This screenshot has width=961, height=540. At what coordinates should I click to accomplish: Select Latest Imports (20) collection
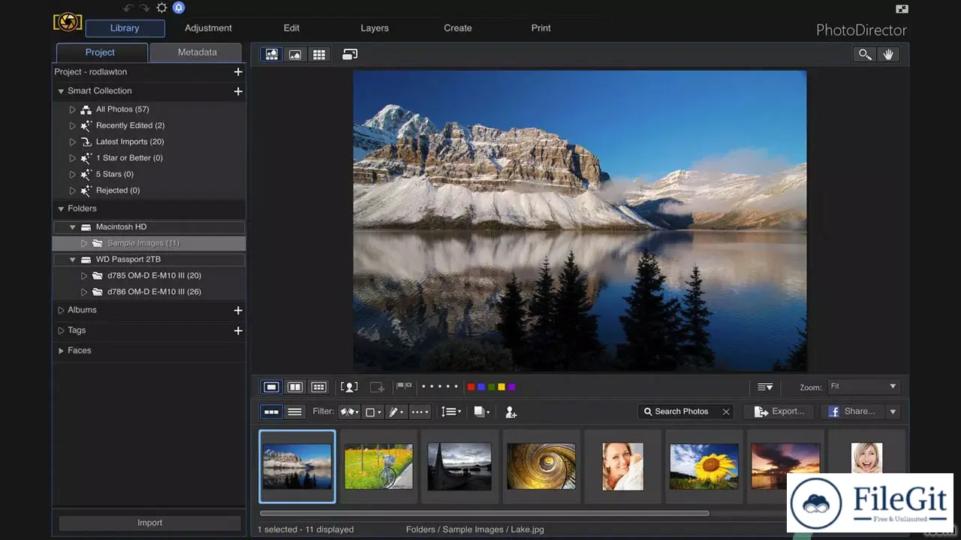[x=130, y=142]
